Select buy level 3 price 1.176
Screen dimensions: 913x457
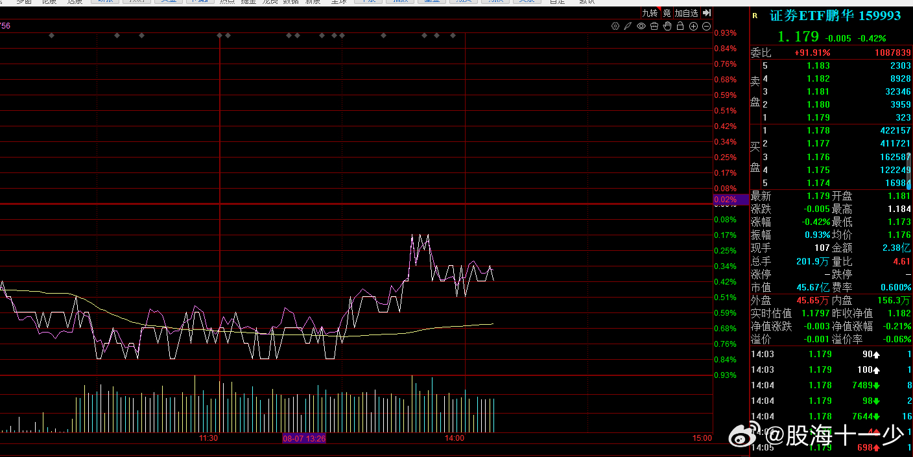(818, 157)
